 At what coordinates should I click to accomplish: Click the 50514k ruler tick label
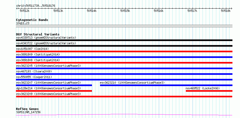click(x=92, y=11)
